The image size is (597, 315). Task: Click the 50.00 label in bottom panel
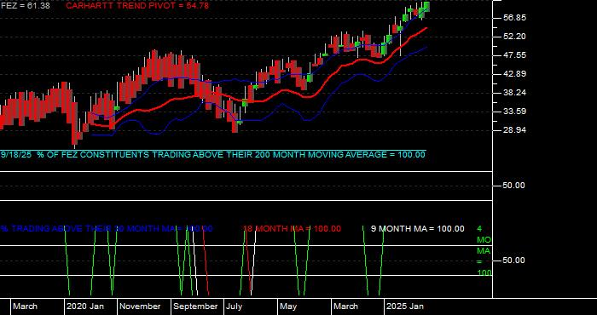(514, 261)
